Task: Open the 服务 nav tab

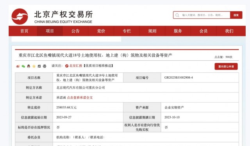Action: (178, 31)
